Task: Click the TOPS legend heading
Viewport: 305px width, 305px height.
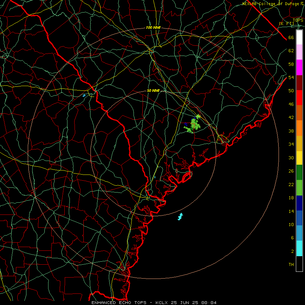Action: tap(298, 20)
